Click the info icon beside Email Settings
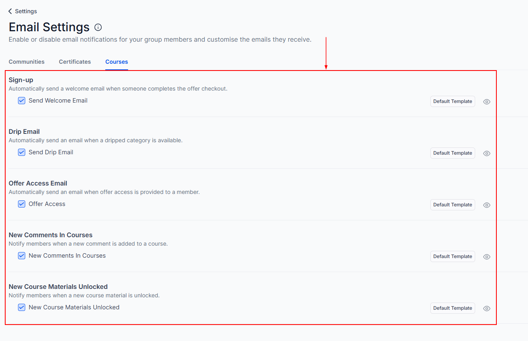 click(x=98, y=27)
